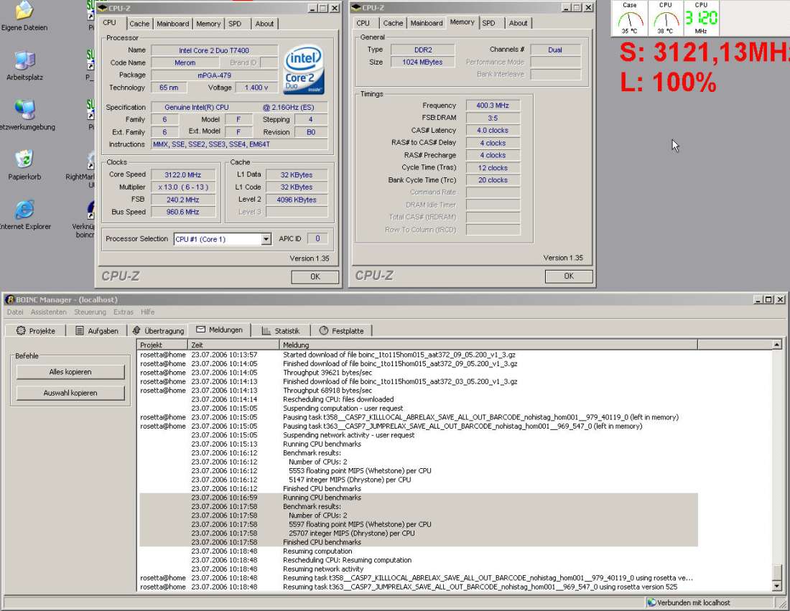Viewport: 790px width, 611px height.
Task: Click the Level 2 cache value 4096 KBytes
Action: 296,200
